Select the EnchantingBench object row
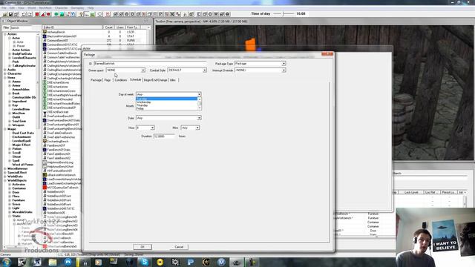The height and width of the screenshot is (267, 475). [58, 142]
